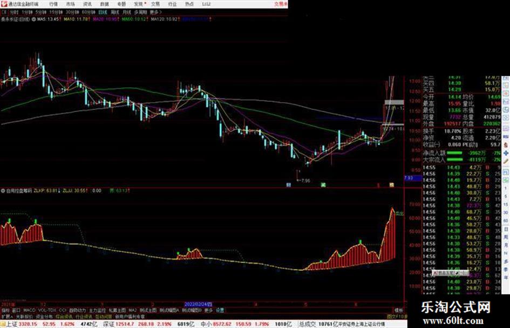Image resolution: width=510 pixels, height=328 pixels.
Task: Click the 2022/02/24 date marker on timeline
Action: pos(198,304)
